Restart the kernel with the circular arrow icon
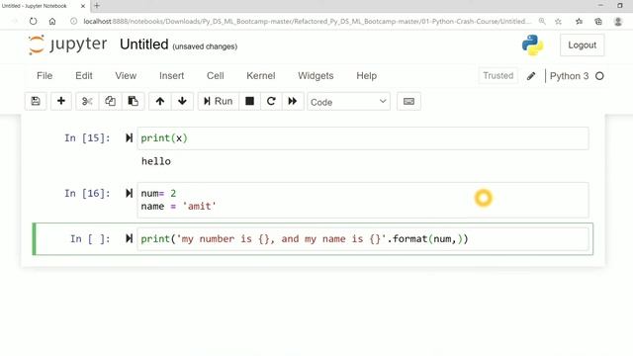The height and width of the screenshot is (356, 633). coord(271,101)
